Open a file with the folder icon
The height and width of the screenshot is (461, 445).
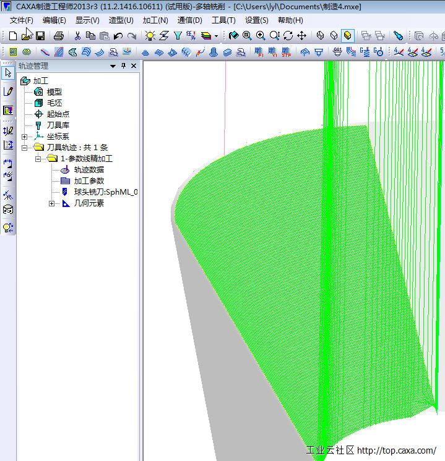pyautogui.click(x=27, y=36)
